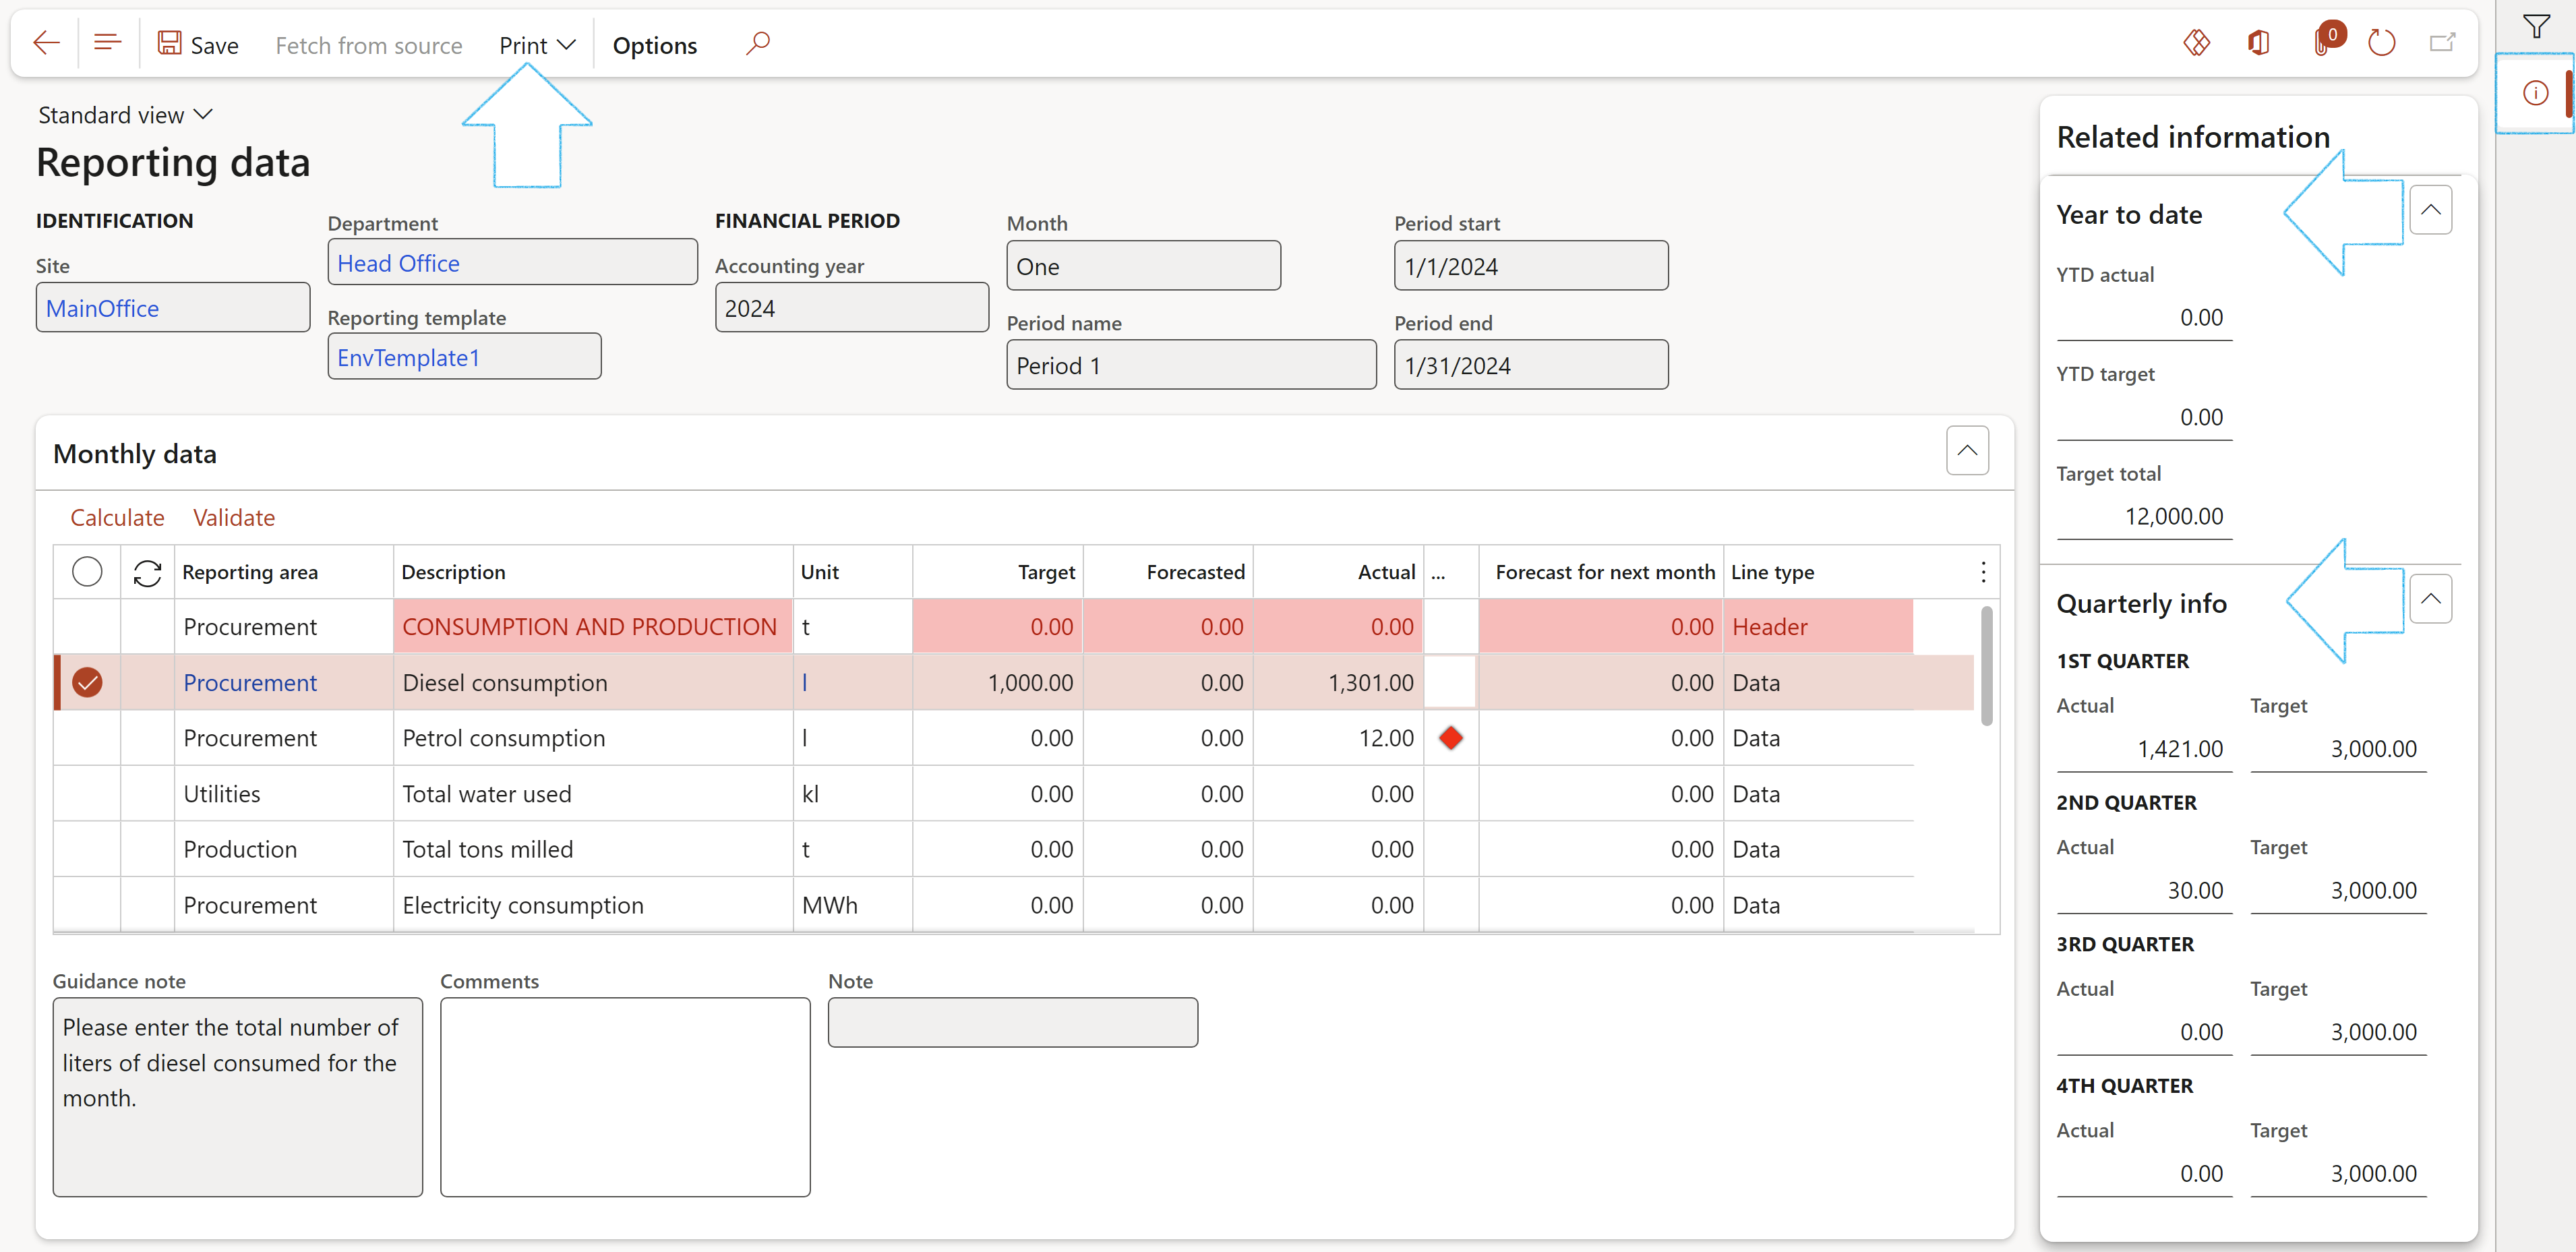The image size is (2576, 1252).
Task: Collapse the Year to date section
Action: pyautogui.click(x=2430, y=210)
